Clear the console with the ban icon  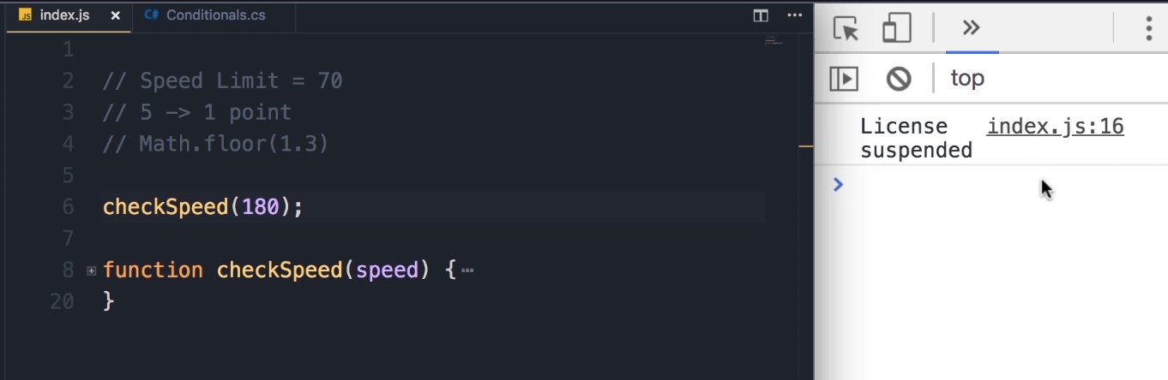point(898,79)
